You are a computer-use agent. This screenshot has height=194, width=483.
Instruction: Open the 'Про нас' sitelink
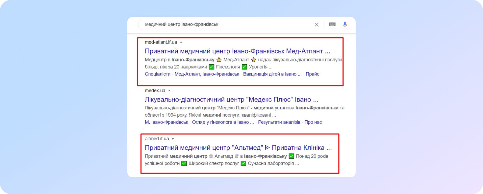[x=313, y=122]
